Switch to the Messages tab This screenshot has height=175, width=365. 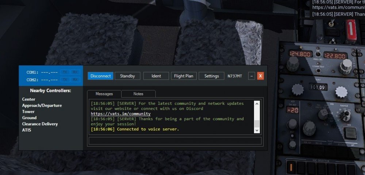click(x=104, y=94)
